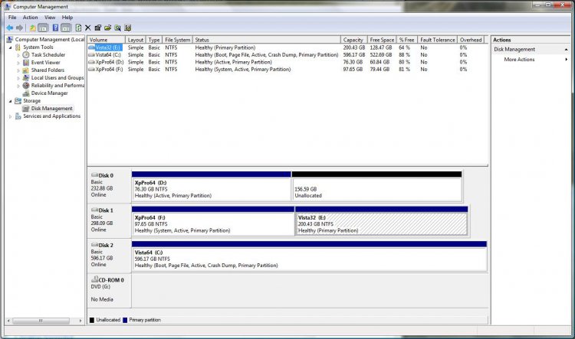Open the View menu
The image size is (575, 339).
coord(50,17)
